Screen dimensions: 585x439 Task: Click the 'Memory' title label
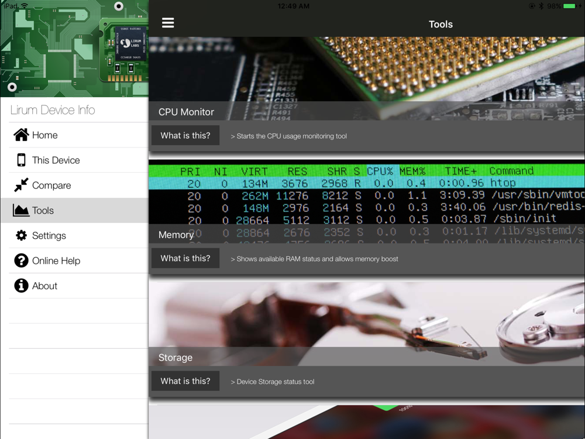pyautogui.click(x=175, y=235)
